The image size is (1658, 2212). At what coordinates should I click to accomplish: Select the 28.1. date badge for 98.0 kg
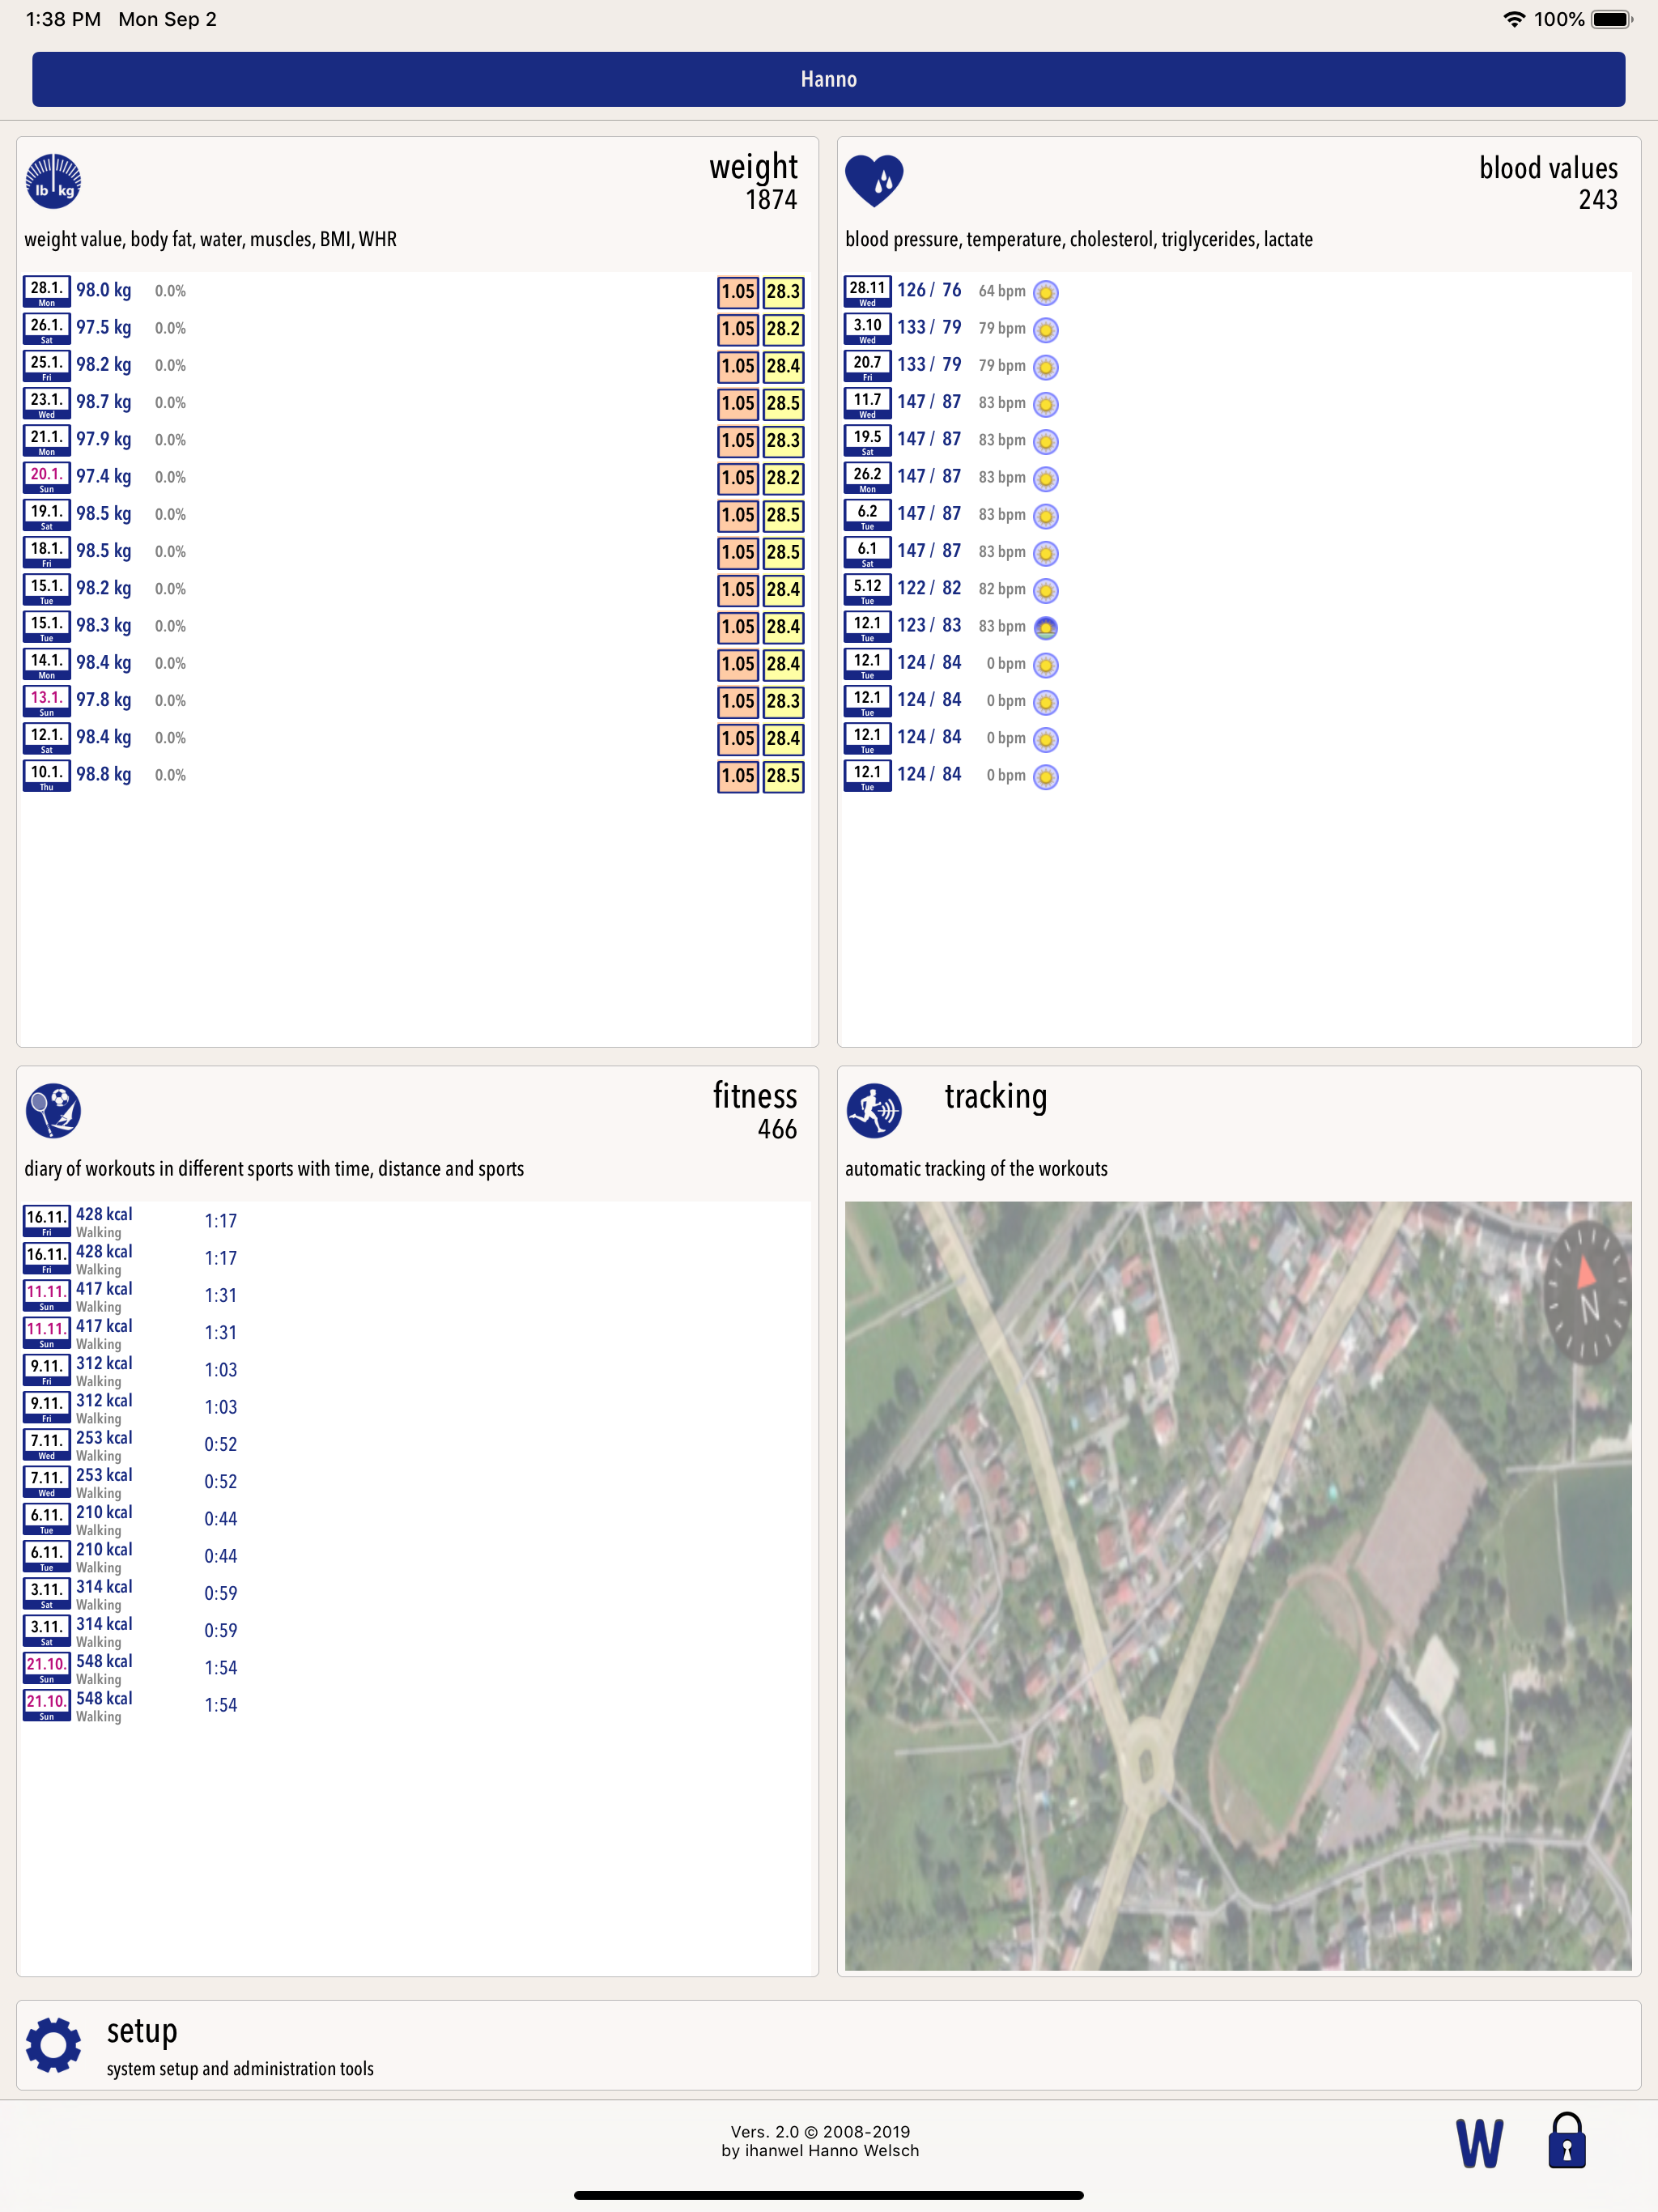[x=47, y=291]
